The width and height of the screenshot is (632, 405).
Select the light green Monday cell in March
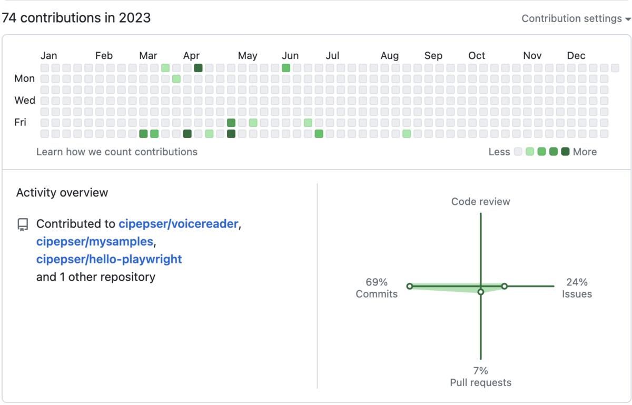click(176, 79)
